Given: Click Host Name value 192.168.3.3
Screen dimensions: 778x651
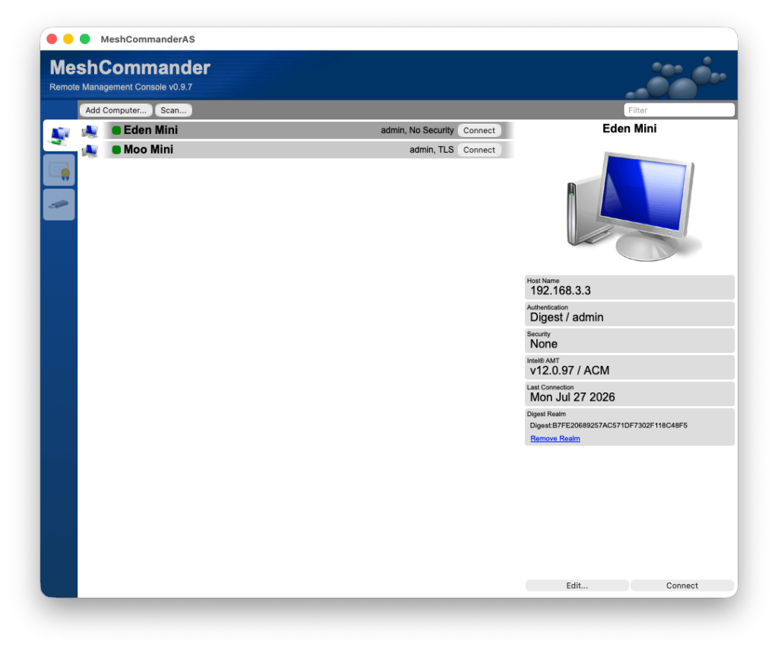Looking at the screenshot, I should 560,291.
